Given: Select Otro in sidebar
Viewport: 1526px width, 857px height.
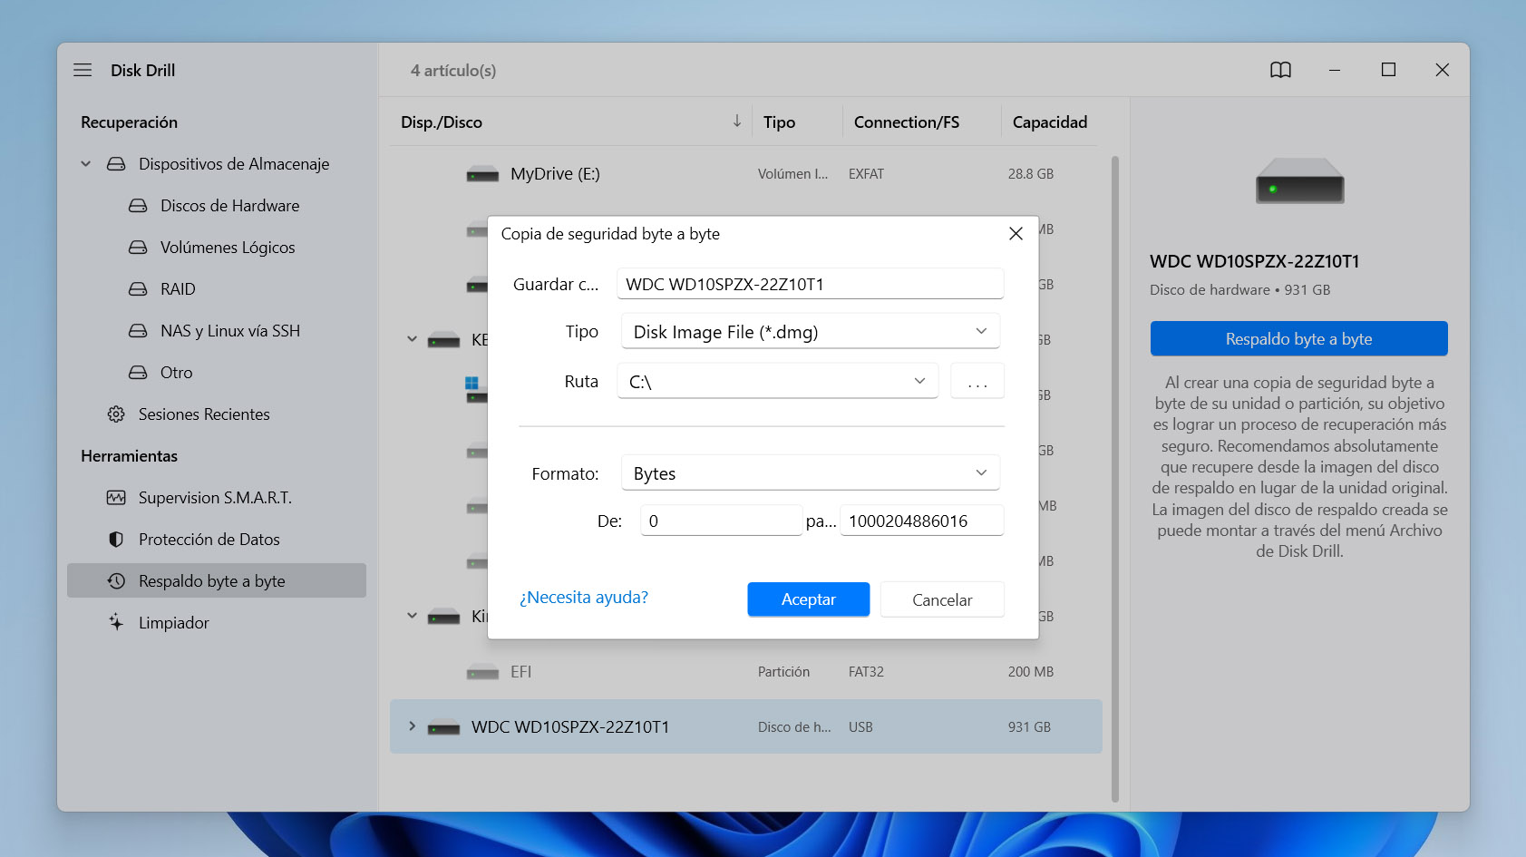Looking at the screenshot, I should (x=177, y=373).
